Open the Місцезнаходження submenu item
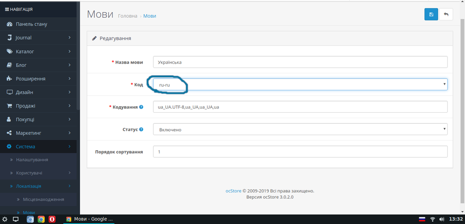This screenshot has height=224, width=465. point(39,199)
